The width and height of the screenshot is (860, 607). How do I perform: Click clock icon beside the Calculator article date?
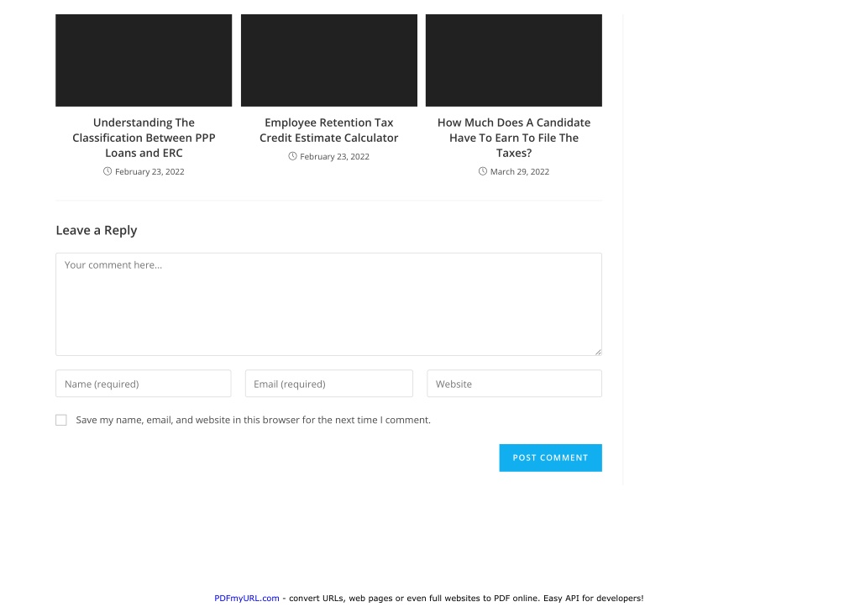tap(292, 156)
